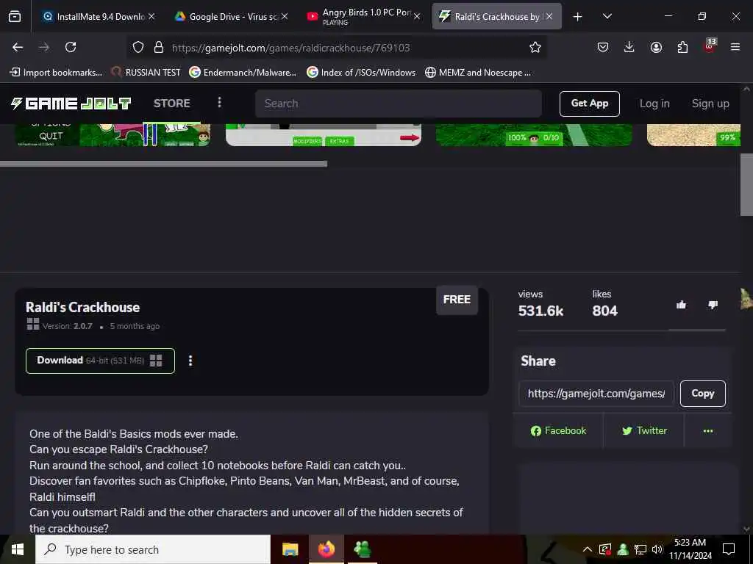The image size is (753, 564).
Task: Click the Get App button
Action: (x=589, y=104)
